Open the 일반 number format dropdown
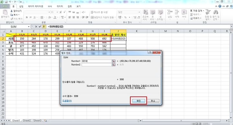The width and height of the screenshot is (233, 125). tap(139, 12)
